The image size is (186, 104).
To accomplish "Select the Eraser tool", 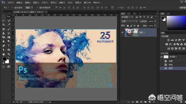I will (3, 37).
